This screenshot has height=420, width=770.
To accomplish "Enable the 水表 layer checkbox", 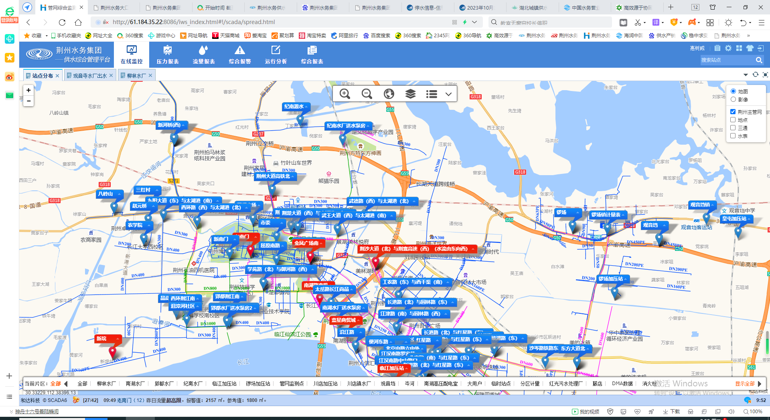I will pyautogui.click(x=733, y=136).
